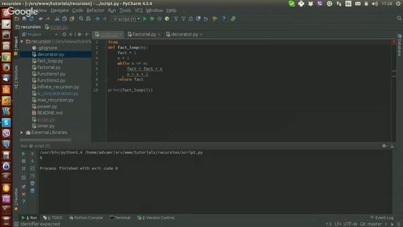
Task: Change UTF-8 file encoding in status bar
Action: coord(350,224)
